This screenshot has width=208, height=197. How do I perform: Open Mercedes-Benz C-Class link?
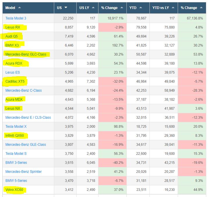tap(24, 90)
